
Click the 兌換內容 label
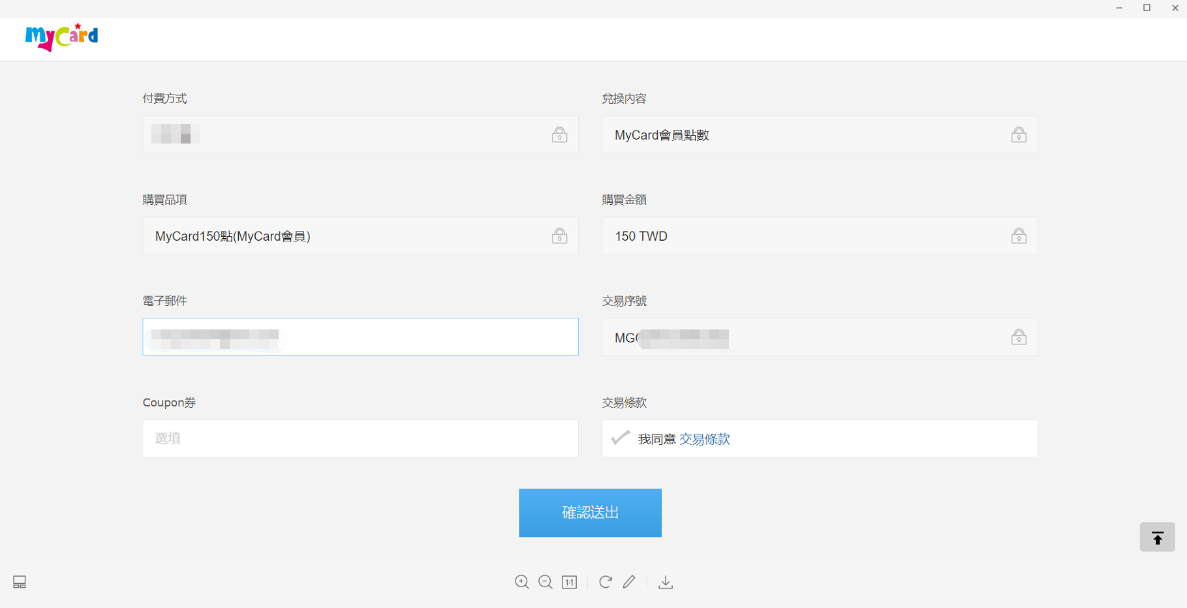[624, 99]
